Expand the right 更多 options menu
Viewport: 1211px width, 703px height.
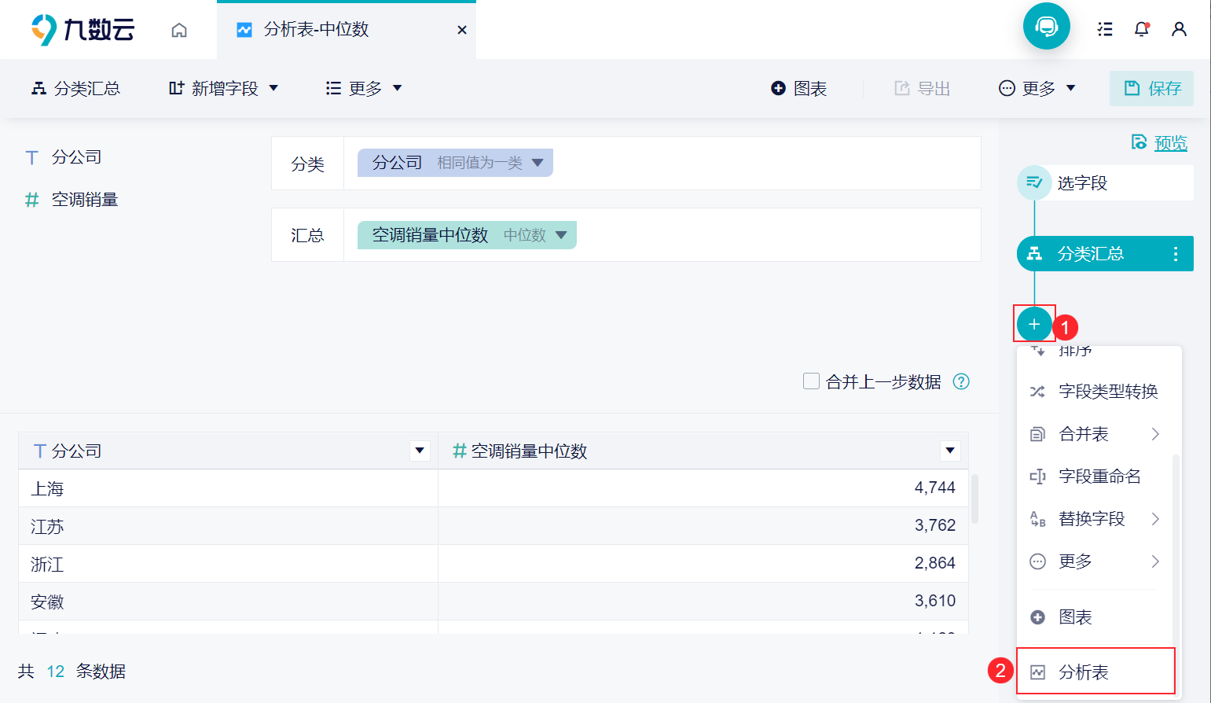click(1037, 88)
